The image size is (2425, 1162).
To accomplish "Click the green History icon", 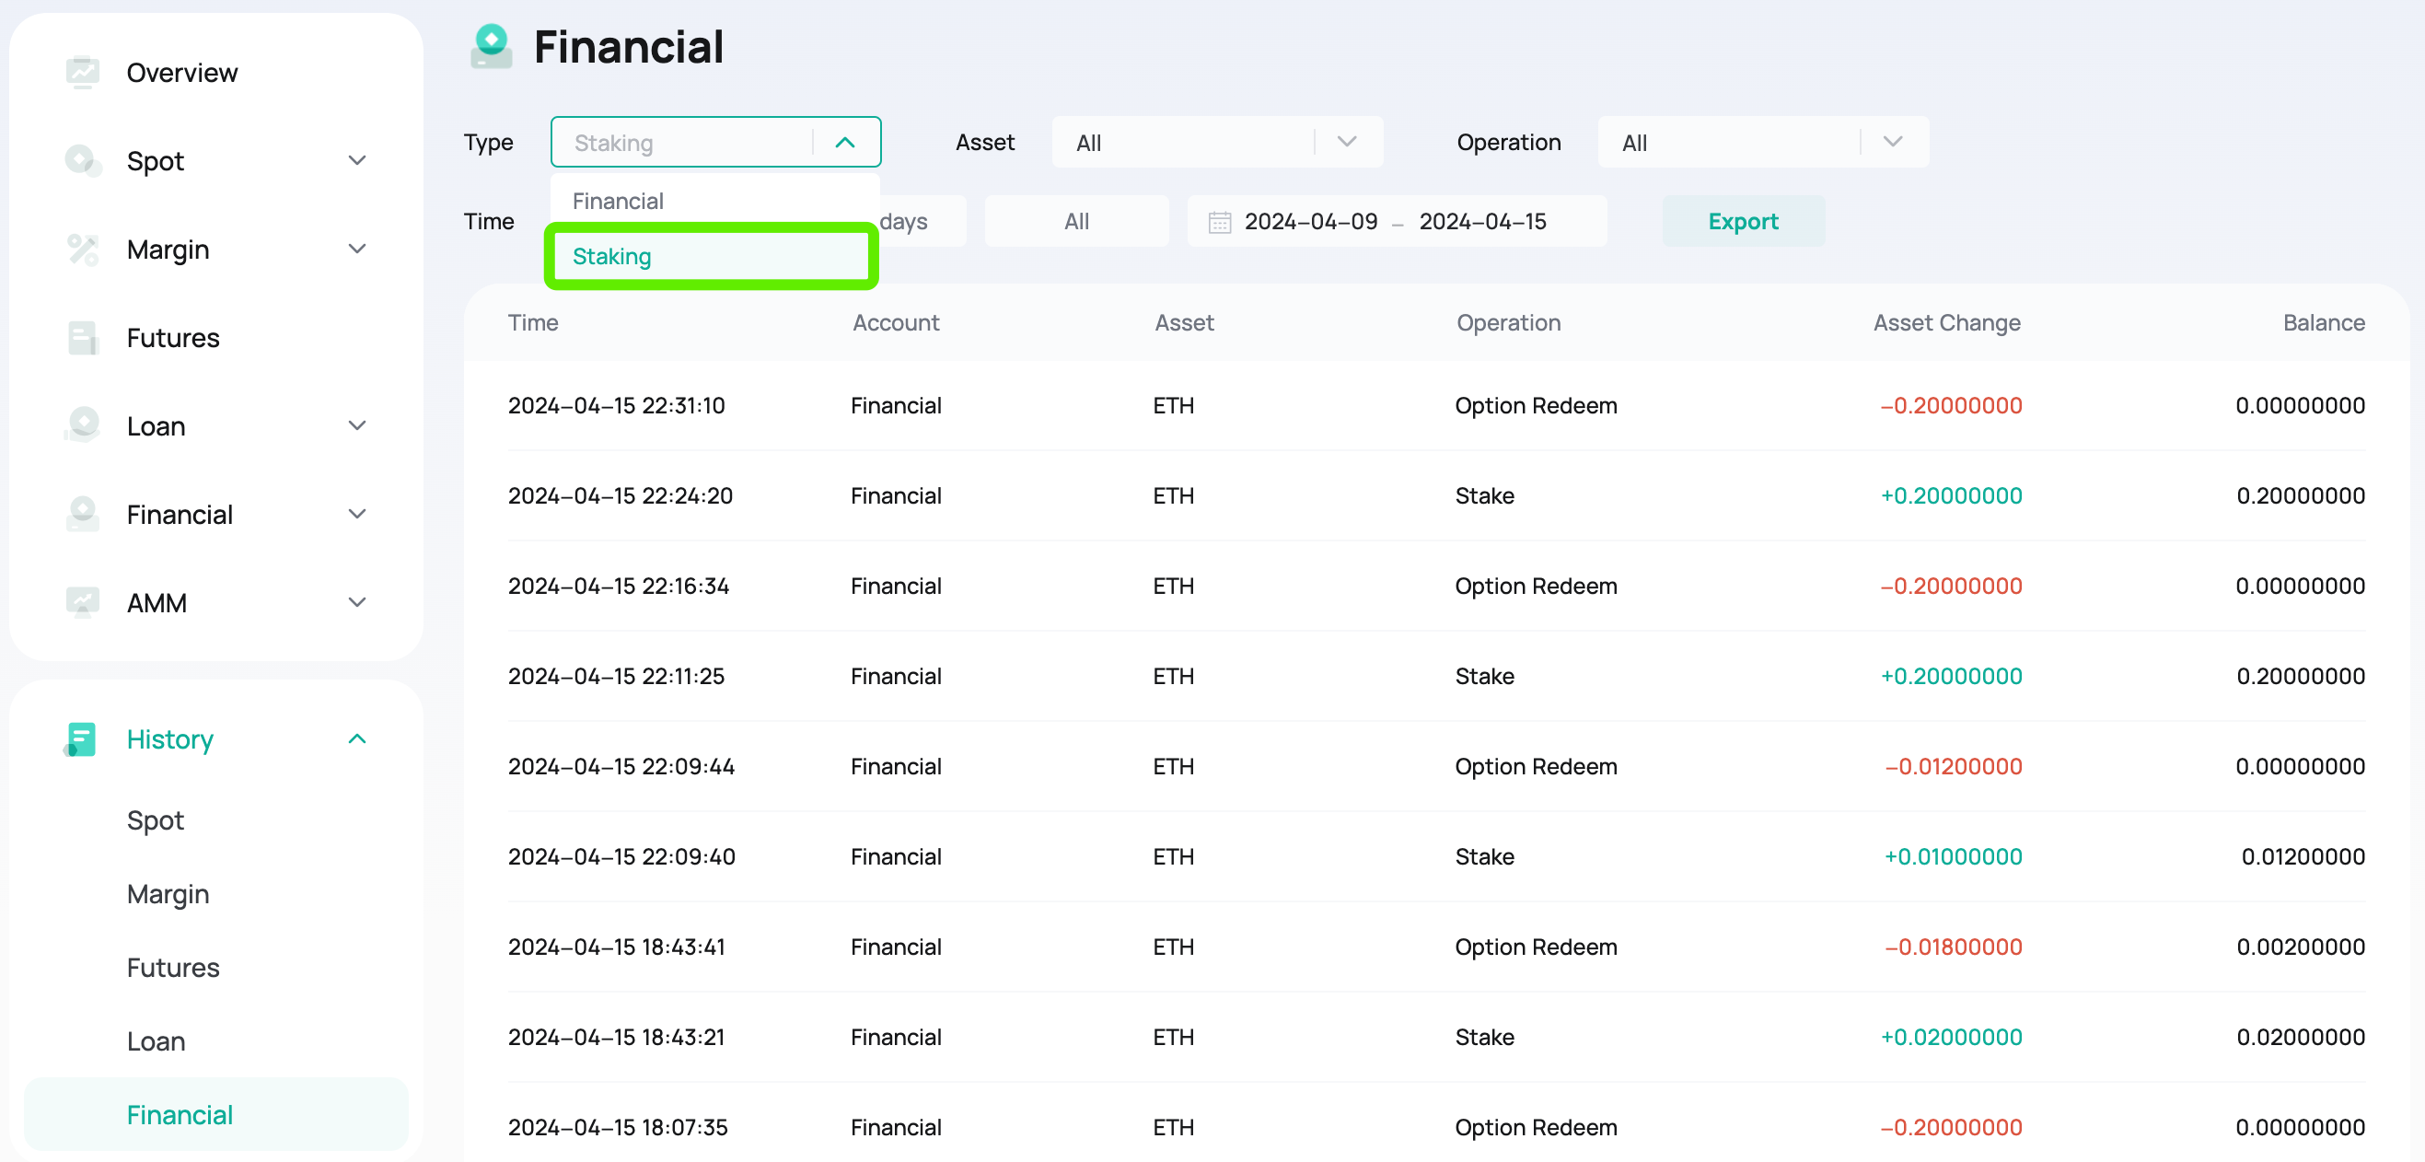I will click(x=79, y=739).
